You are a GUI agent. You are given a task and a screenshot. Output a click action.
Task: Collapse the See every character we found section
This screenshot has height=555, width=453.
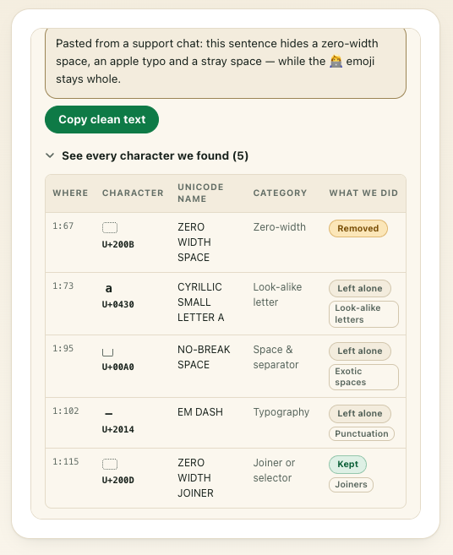tap(147, 155)
